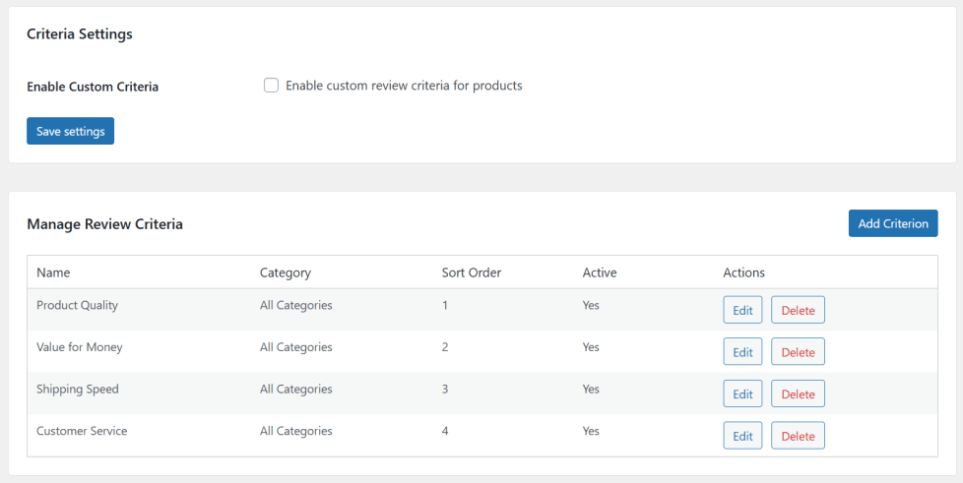Edit the Product Quality criterion
963x483 pixels.
742,310
